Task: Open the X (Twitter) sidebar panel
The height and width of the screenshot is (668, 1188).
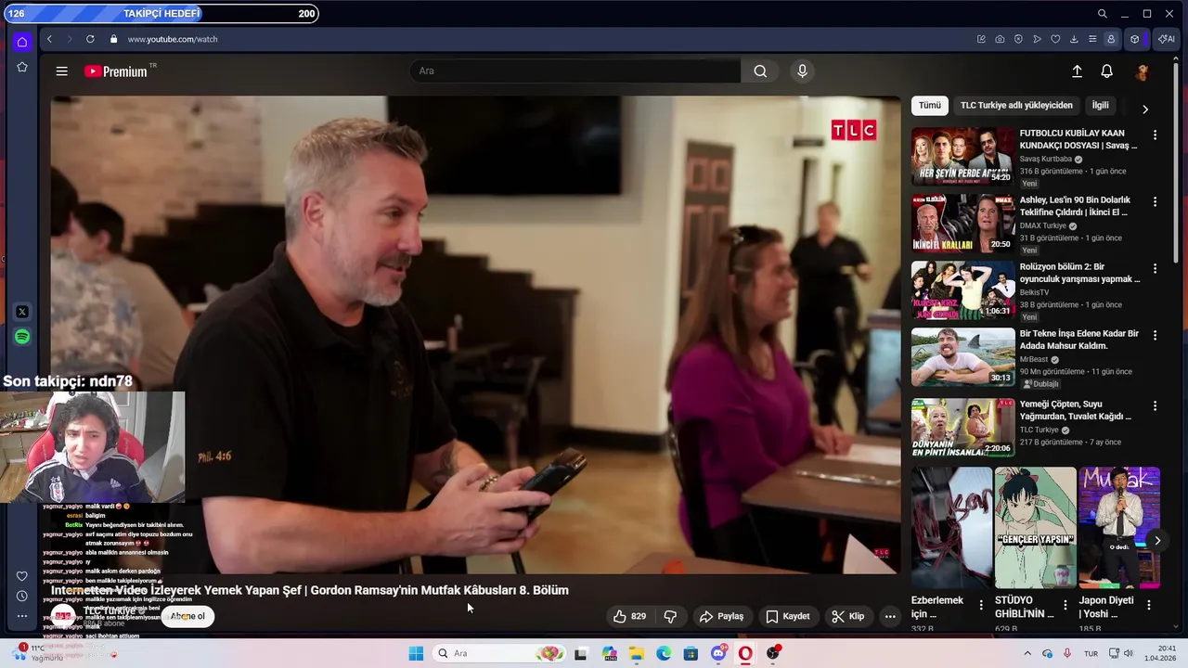Action: (22, 312)
